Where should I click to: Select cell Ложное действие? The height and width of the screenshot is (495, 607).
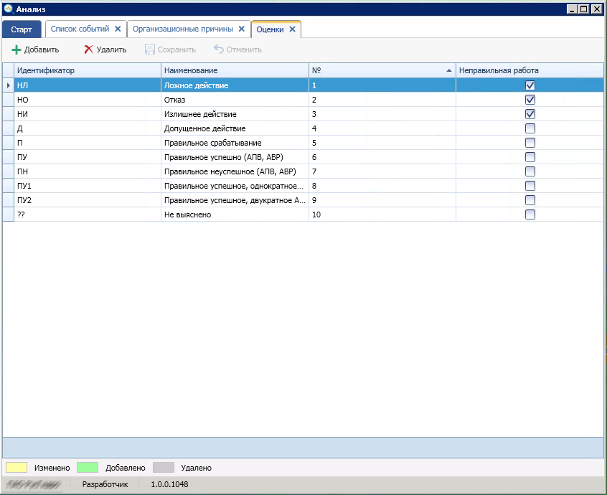(x=235, y=85)
